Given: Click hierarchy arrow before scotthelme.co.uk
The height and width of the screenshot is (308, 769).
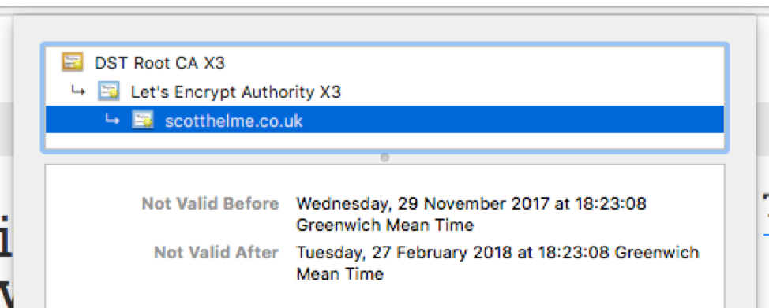Looking at the screenshot, I should pos(112,120).
